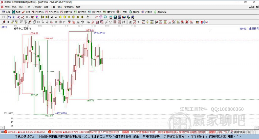Click the circle-with-crosshair target icon
The image size is (259, 139).
point(52,22)
